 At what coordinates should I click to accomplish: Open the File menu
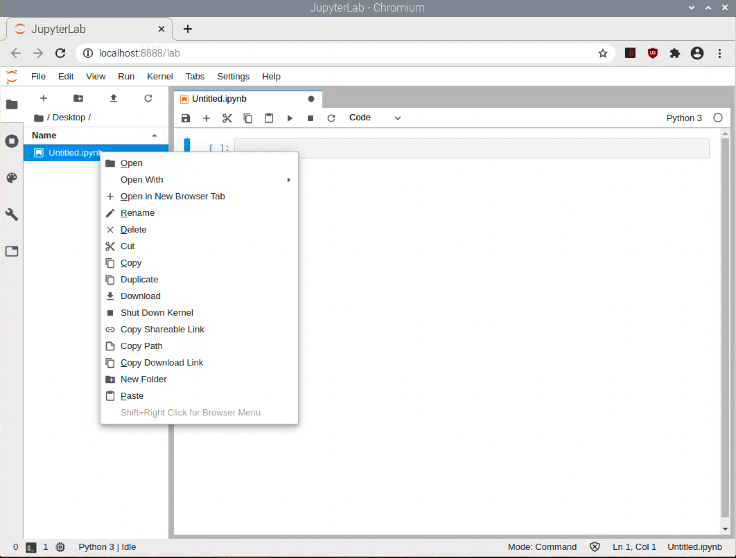pos(38,76)
